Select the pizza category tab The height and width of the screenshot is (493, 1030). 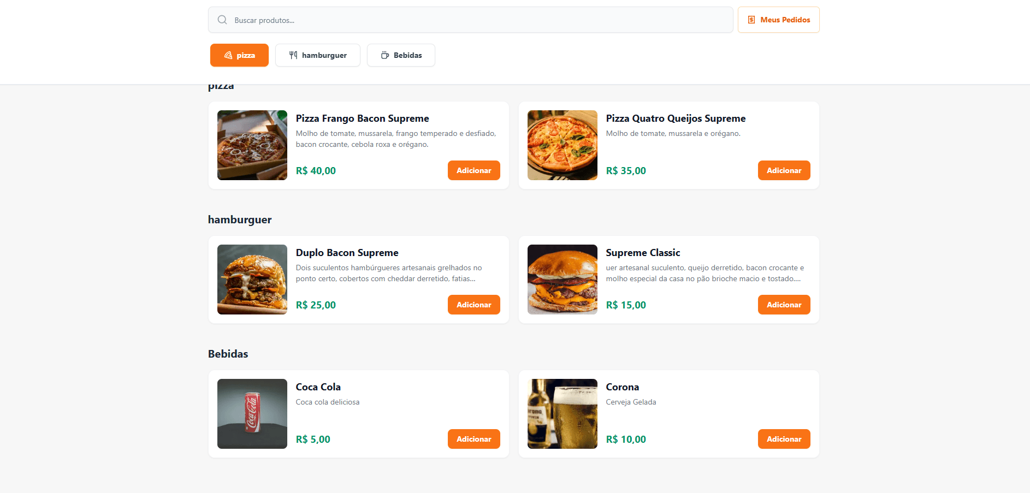239,55
